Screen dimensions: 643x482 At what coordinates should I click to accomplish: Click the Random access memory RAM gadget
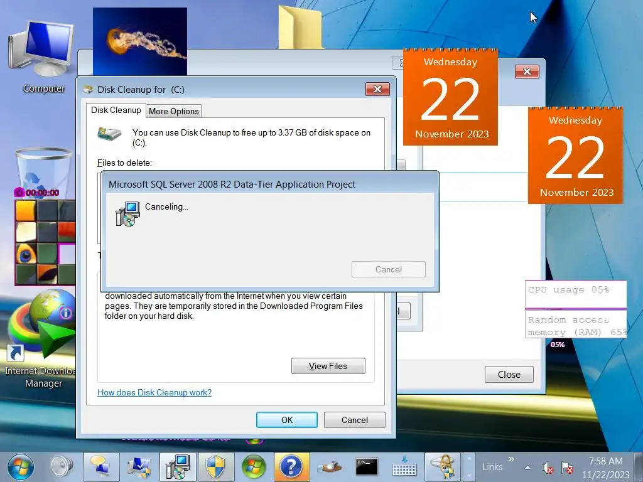(575, 324)
